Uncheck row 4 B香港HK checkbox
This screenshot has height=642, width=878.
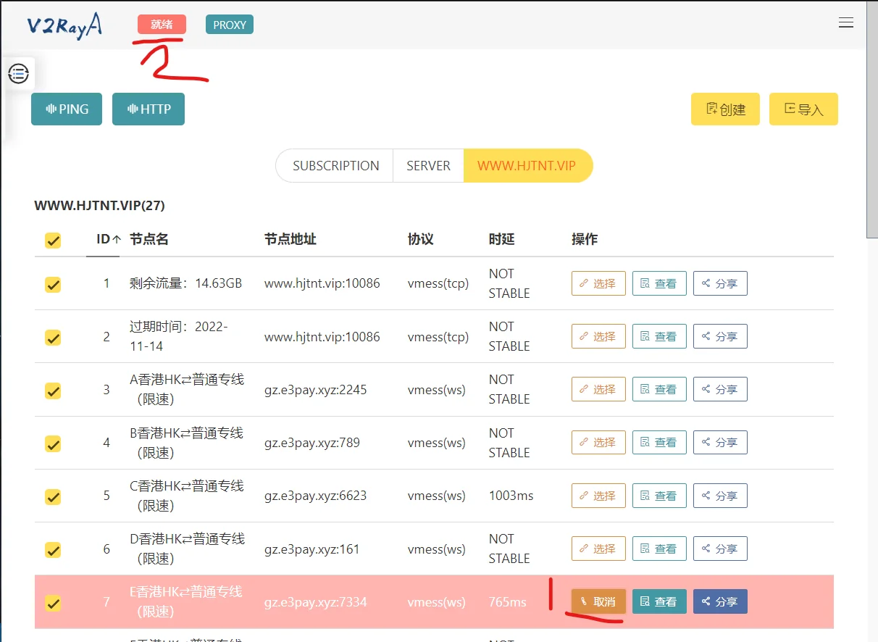[x=53, y=443]
